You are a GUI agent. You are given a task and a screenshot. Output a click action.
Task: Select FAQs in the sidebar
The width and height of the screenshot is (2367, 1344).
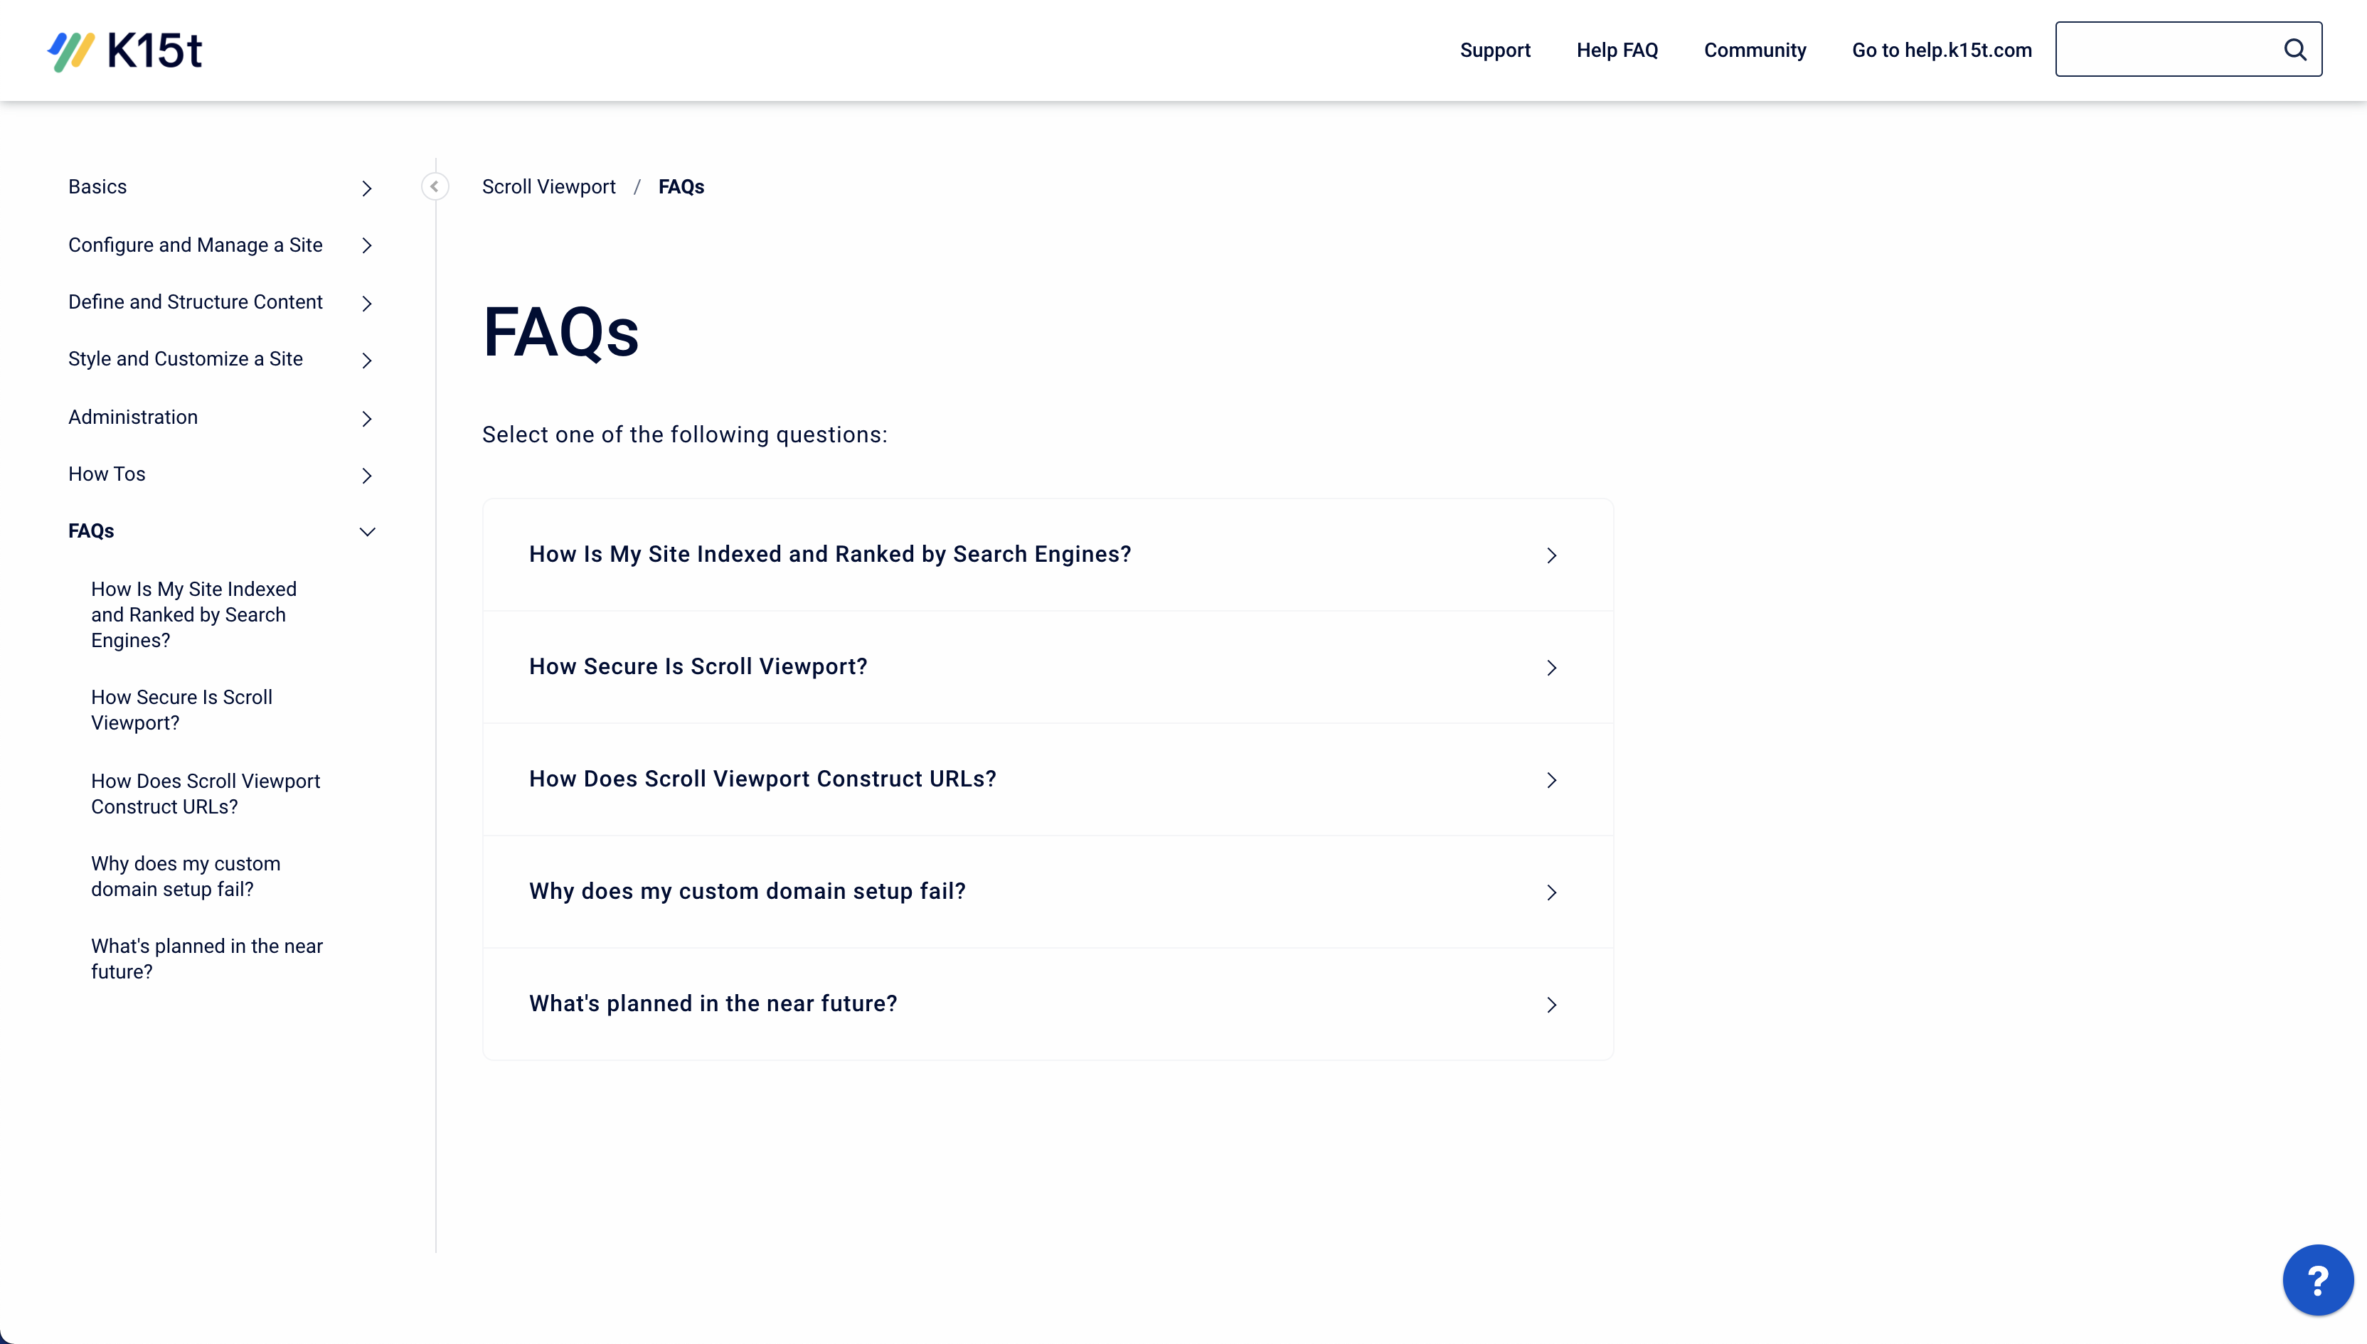click(x=91, y=530)
